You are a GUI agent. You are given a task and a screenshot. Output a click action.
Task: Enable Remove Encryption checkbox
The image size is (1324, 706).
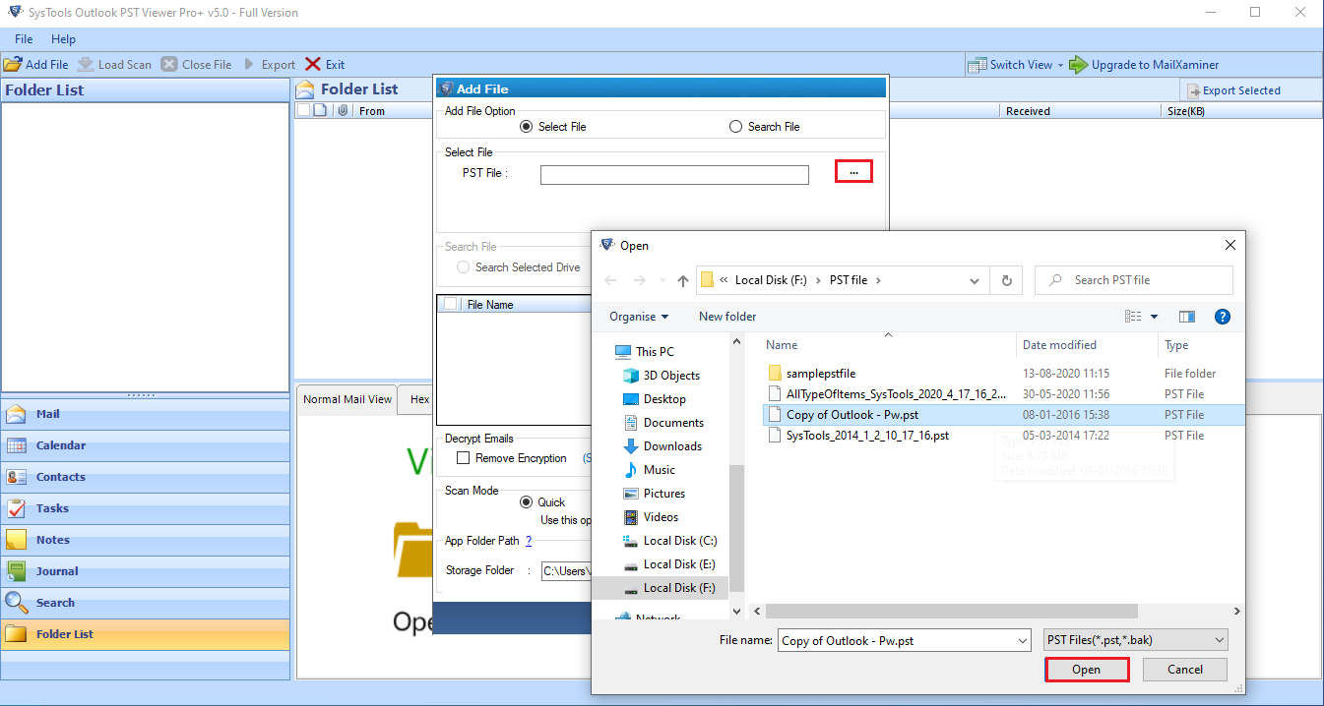pyautogui.click(x=463, y=458)
